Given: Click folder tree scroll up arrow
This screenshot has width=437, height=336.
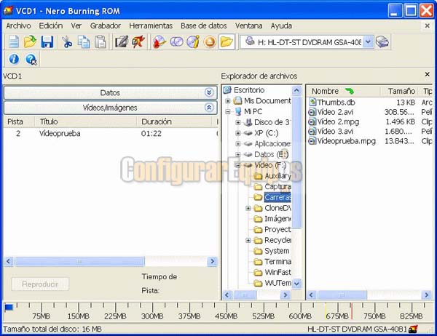Looking at the screenshot, I should pyautogui.click(x=297, y=90).
